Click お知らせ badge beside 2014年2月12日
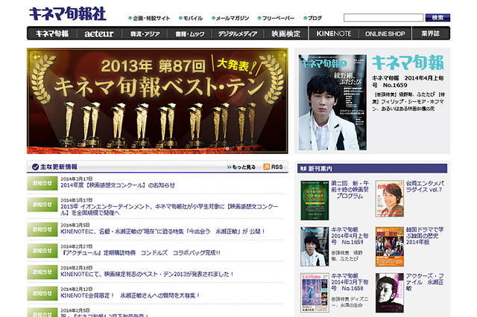 click(x=42, y=293)
